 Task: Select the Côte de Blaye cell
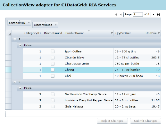(x=89, y=58)
